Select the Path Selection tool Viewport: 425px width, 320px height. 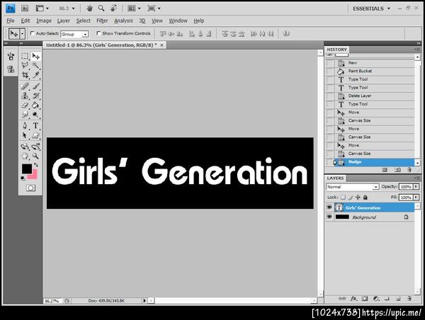pyautogui.click(x=25, y=135)
